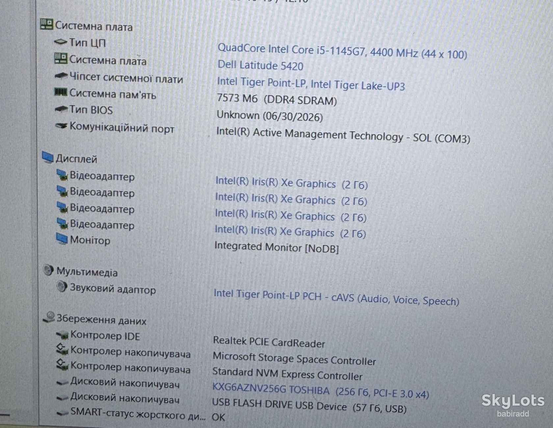Click the Комунікаційний порт icon
Image resolution: width=553 pixels, height=428 pixels.
[61, 126]
